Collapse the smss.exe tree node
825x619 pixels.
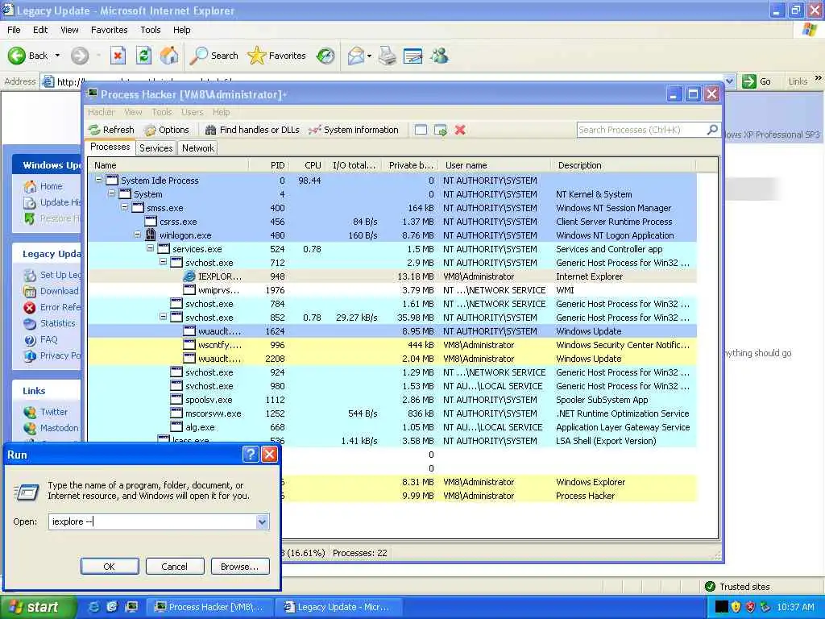pyautogui.click(x=125, y=207)
